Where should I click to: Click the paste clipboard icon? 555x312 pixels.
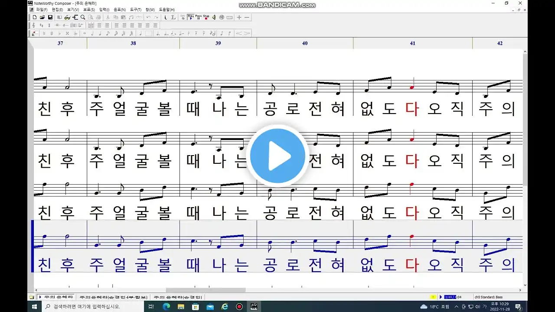pyautogui.click(x=124, y=17)
